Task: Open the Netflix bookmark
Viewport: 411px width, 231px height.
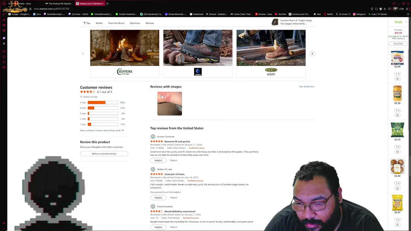Action: pos(328,14)
